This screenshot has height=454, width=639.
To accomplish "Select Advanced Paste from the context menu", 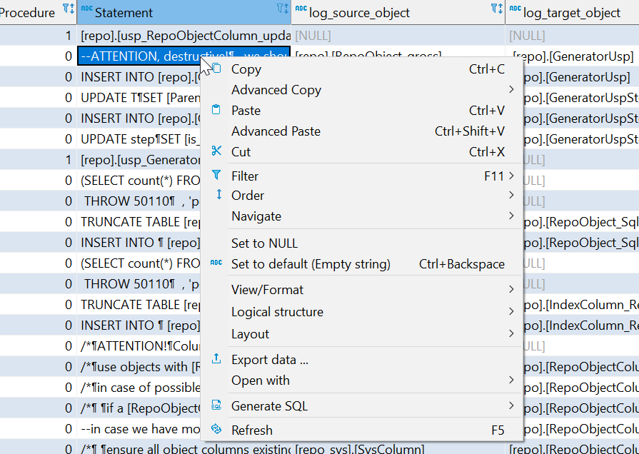I will [276, 131].
